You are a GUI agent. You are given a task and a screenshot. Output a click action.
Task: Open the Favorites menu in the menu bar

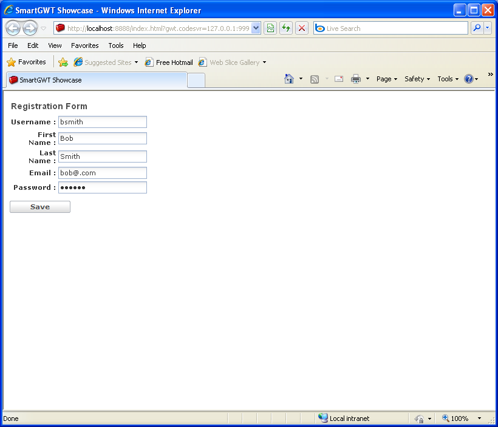coord(85,45)
